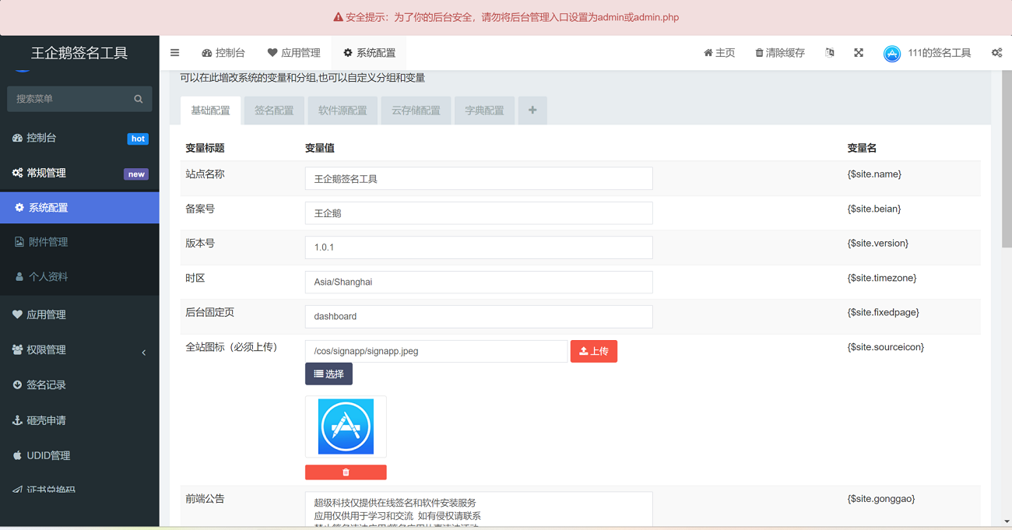Click the plus tab to add group
The width and height of the screenshot is (1012, 530).
[532, 111]
